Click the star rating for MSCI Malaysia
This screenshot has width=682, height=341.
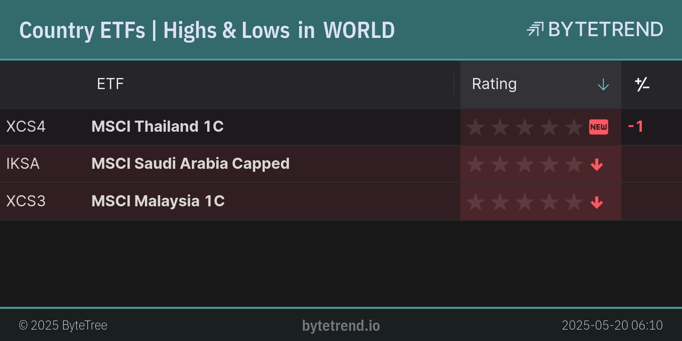[x=524, y=202]
